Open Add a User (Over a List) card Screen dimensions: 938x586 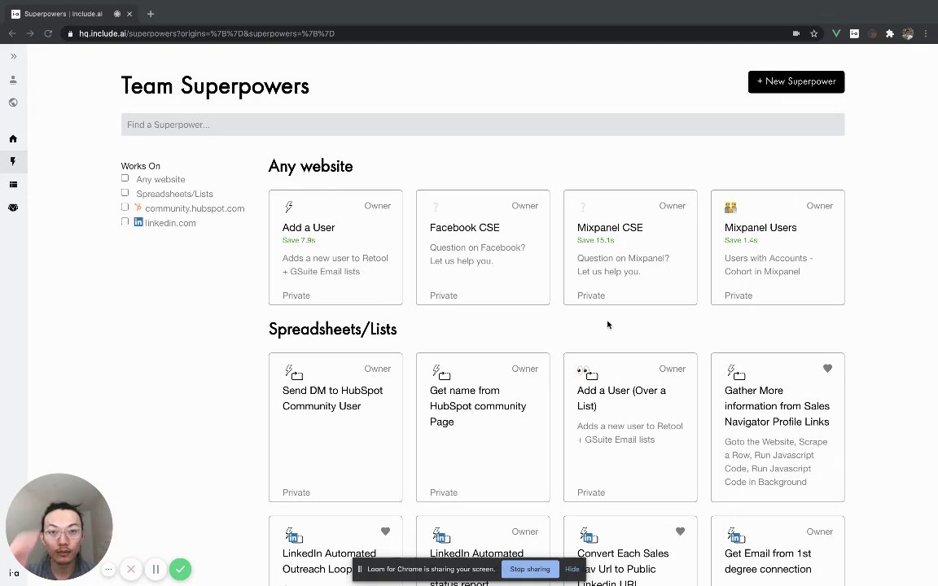click(x=630, y=427)
